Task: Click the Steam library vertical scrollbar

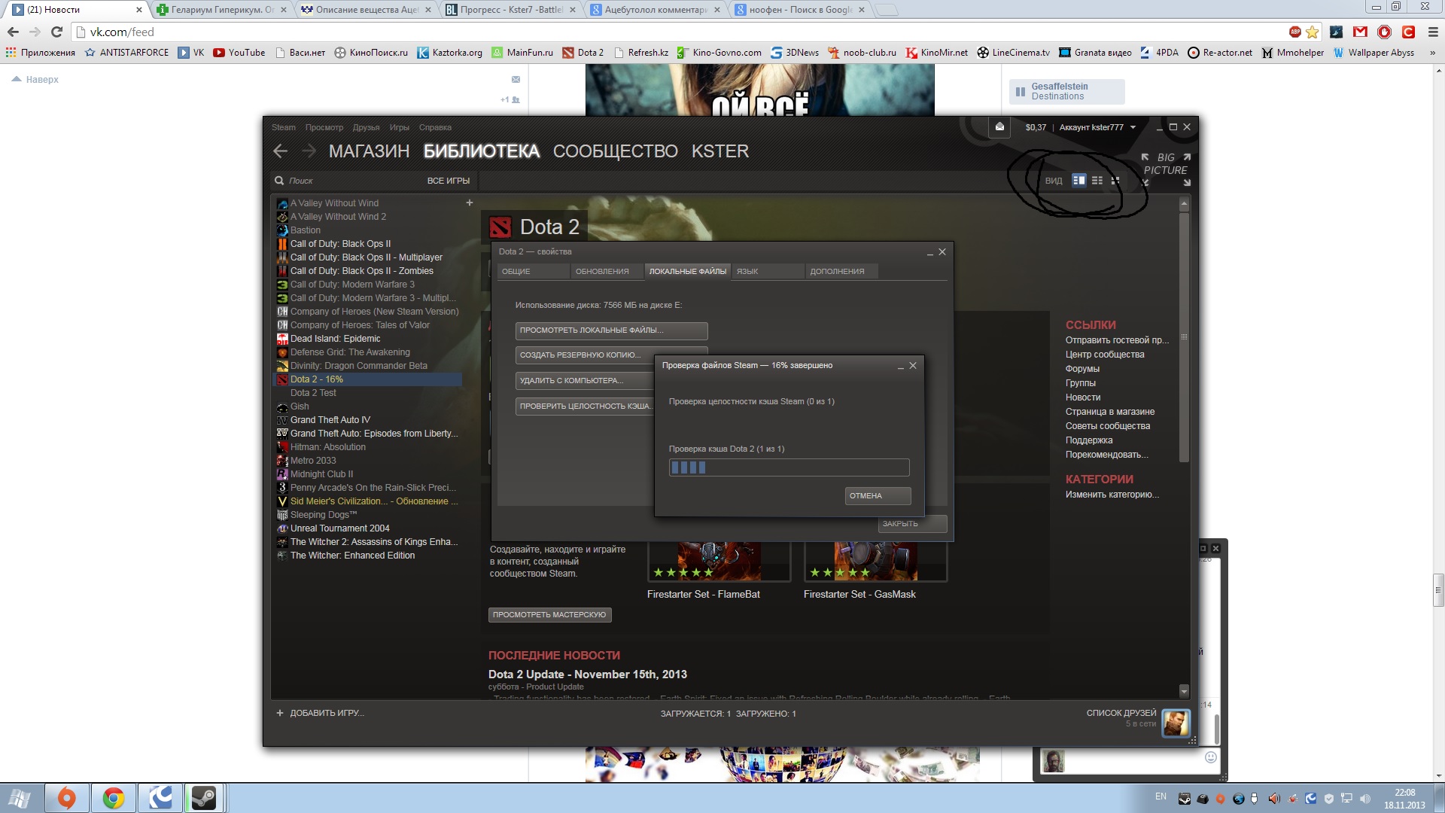Action: tap(1184, 337)
